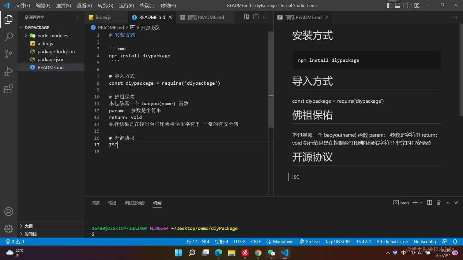Split the terminal
Viewport: 463px width, 260px height.
(x=429, y=203)
